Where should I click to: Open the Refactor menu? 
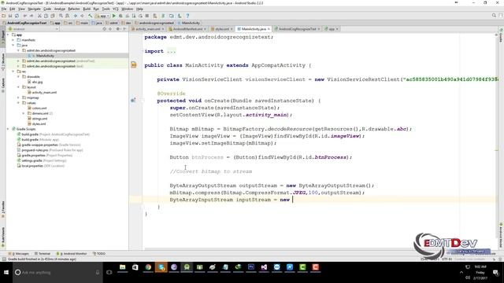point(74,9)
